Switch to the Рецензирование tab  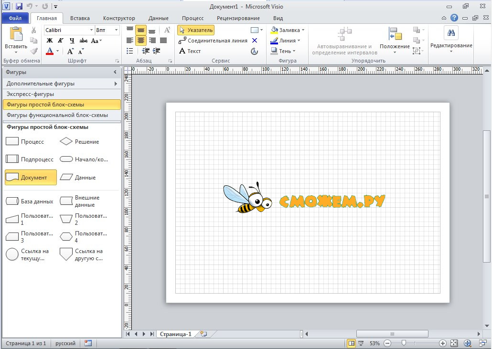[x=238, y=18]
